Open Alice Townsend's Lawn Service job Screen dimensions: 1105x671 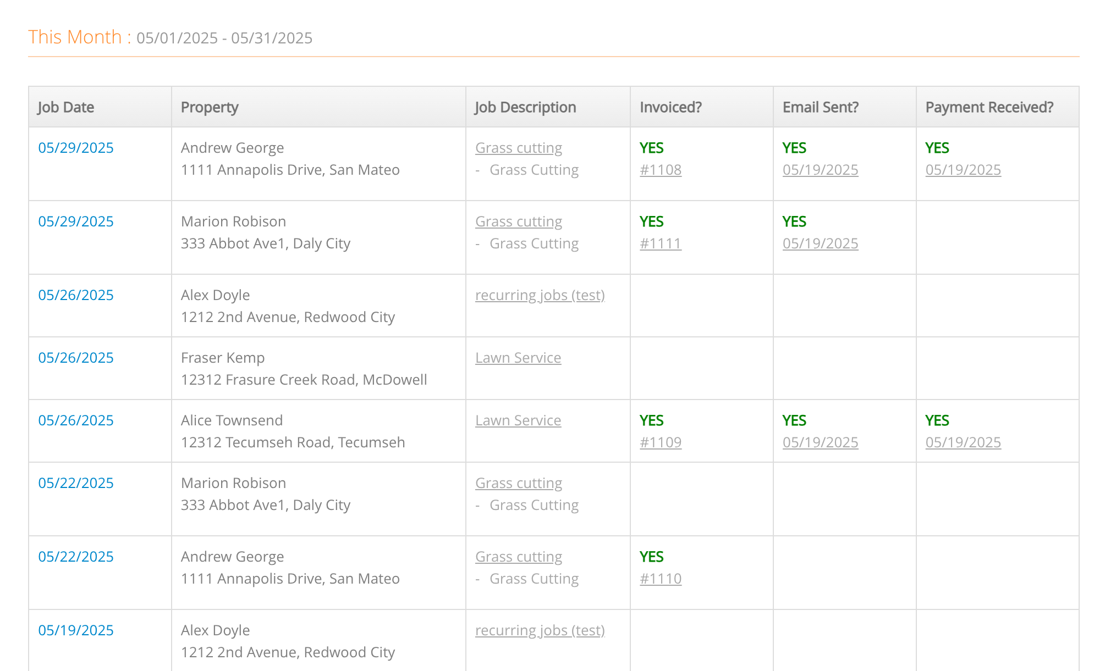(518, 420)
